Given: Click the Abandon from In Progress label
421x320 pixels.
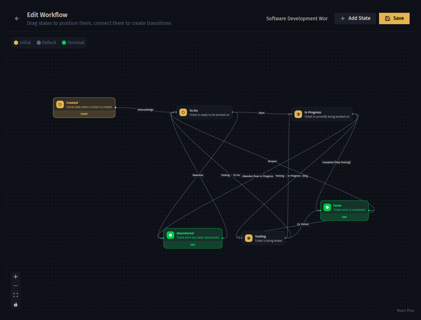Looking at the screenshot, I should (x=258, y=176).
